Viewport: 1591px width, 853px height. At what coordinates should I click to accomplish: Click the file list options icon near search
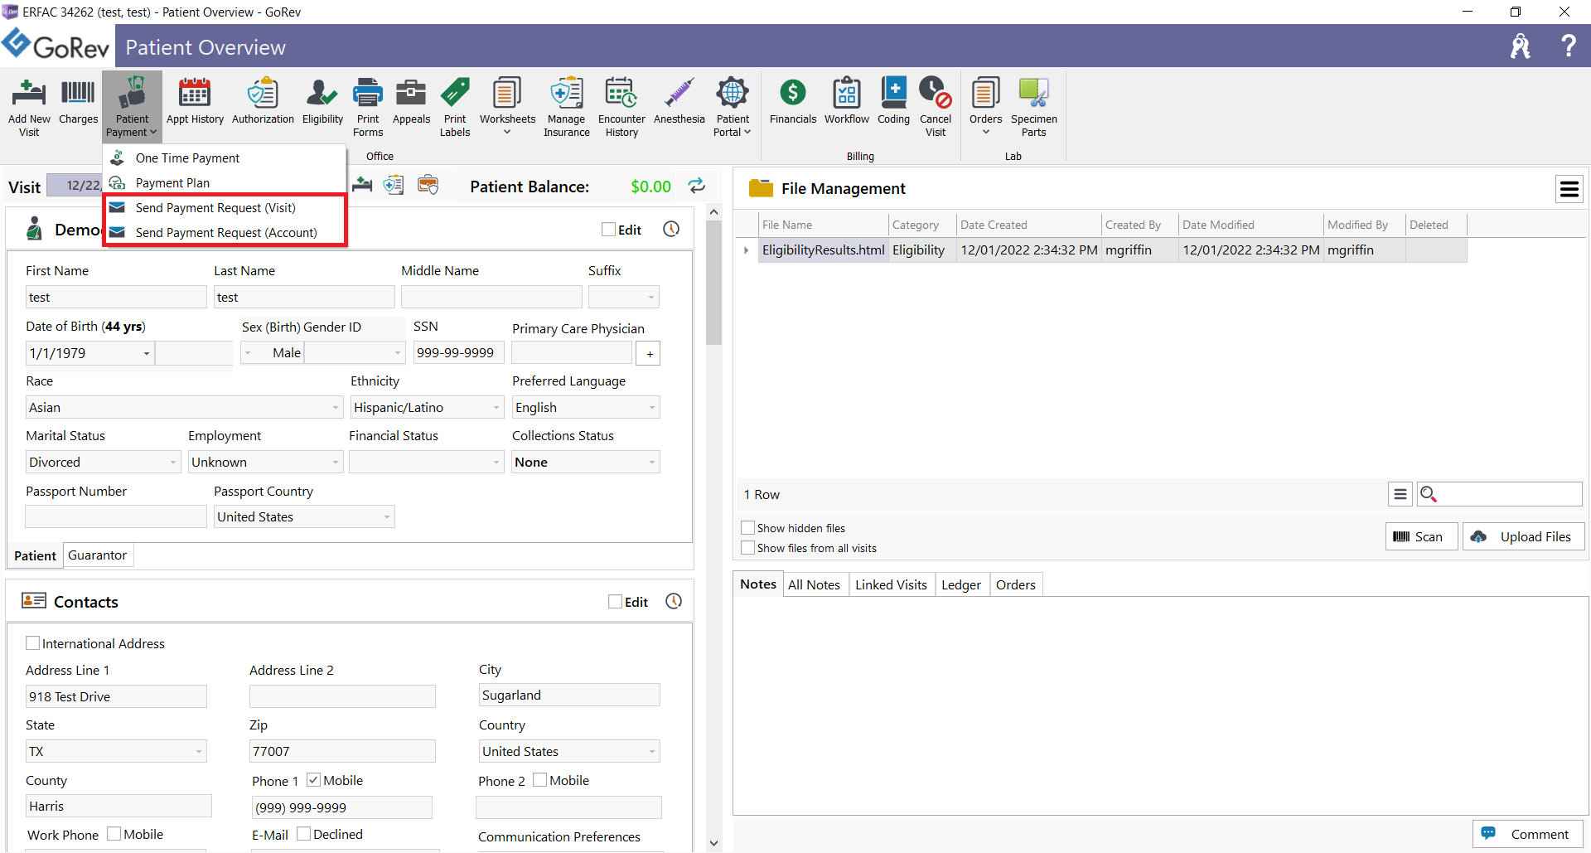(1400, 494)
